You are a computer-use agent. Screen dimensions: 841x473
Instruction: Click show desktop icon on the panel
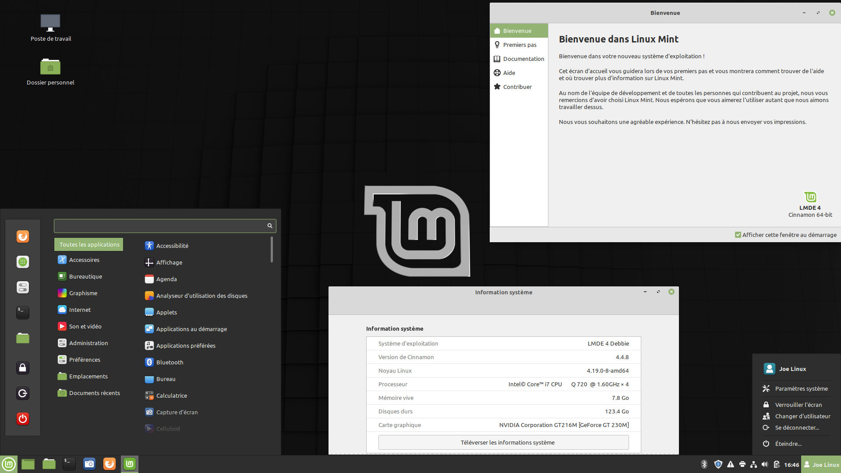(x=28, y=464)
